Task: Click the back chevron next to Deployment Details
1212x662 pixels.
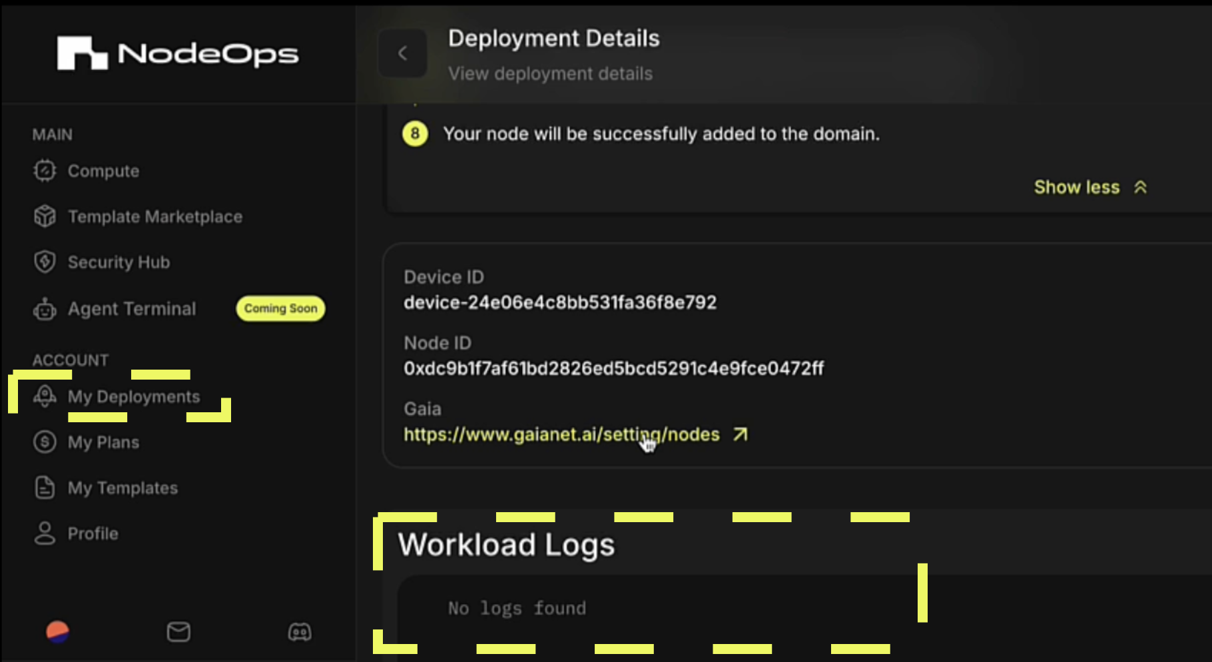Action: 402,53
